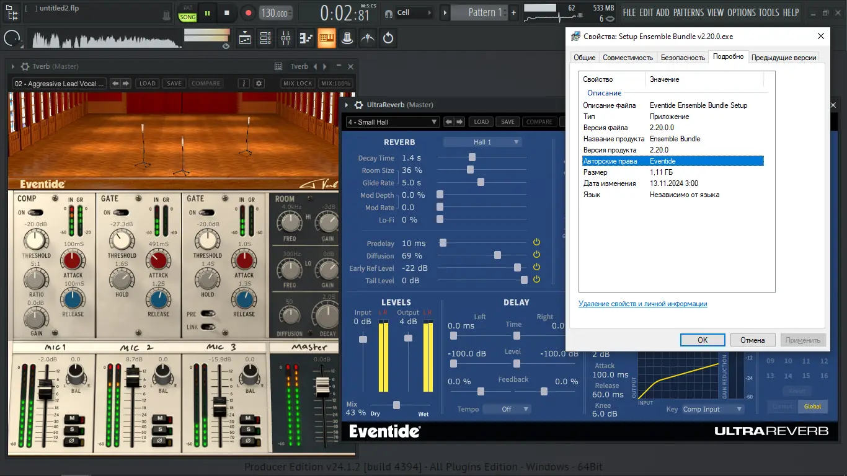The height and width of the screenshot is (476, 847).
Task: Switch to the Совместимость tab
Action: pos(627,57)
